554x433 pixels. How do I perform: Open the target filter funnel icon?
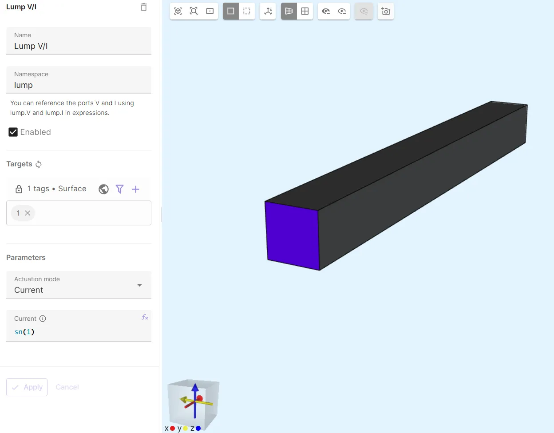click(119, 189)
